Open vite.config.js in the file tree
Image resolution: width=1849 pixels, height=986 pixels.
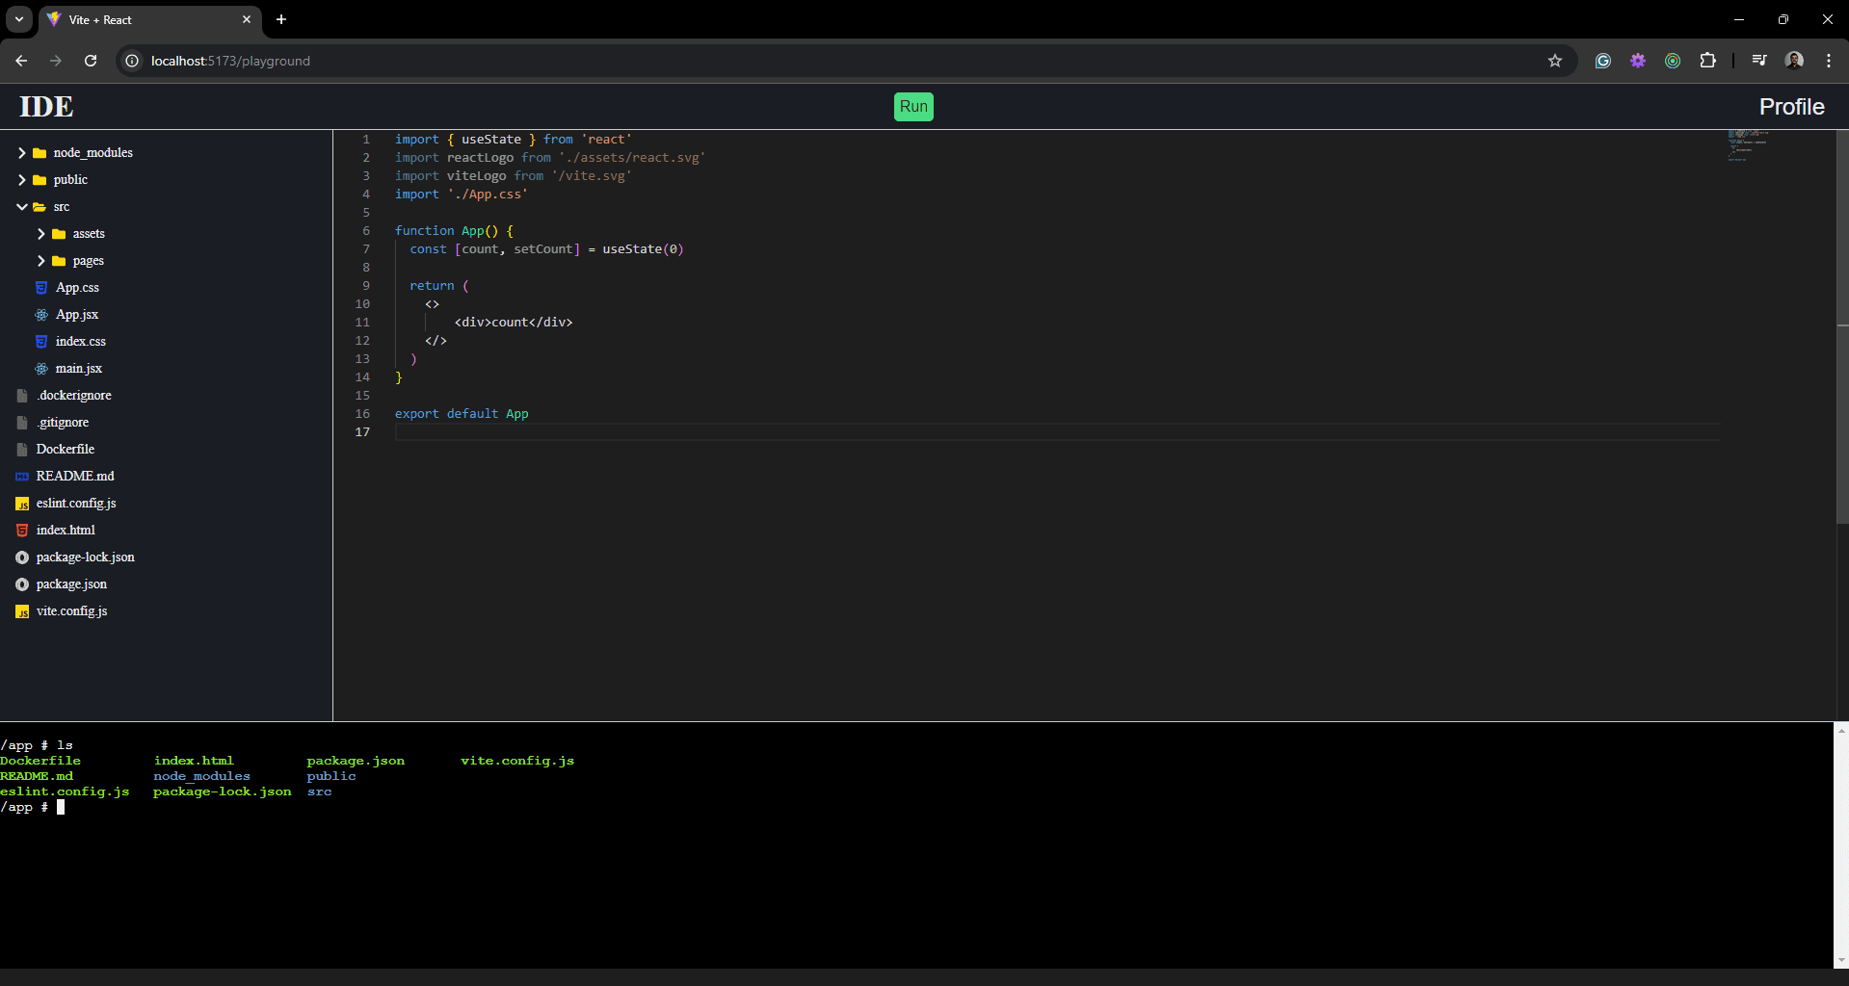point(71,611)
